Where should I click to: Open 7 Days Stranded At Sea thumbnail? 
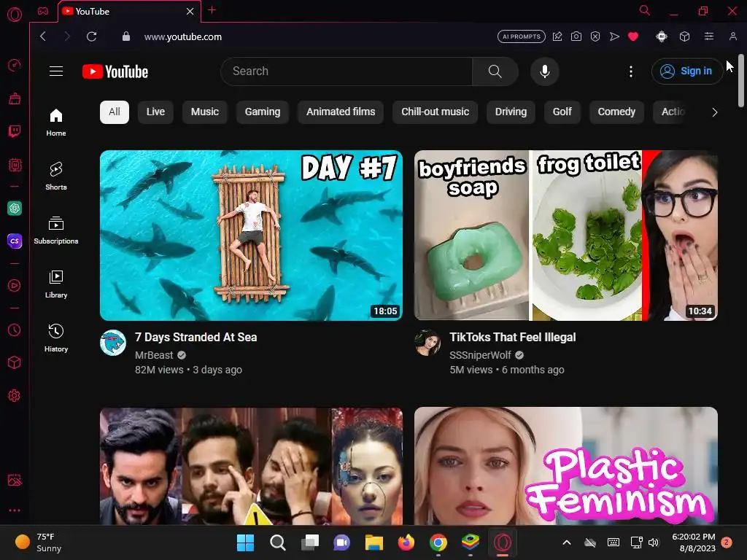[251, 236]
